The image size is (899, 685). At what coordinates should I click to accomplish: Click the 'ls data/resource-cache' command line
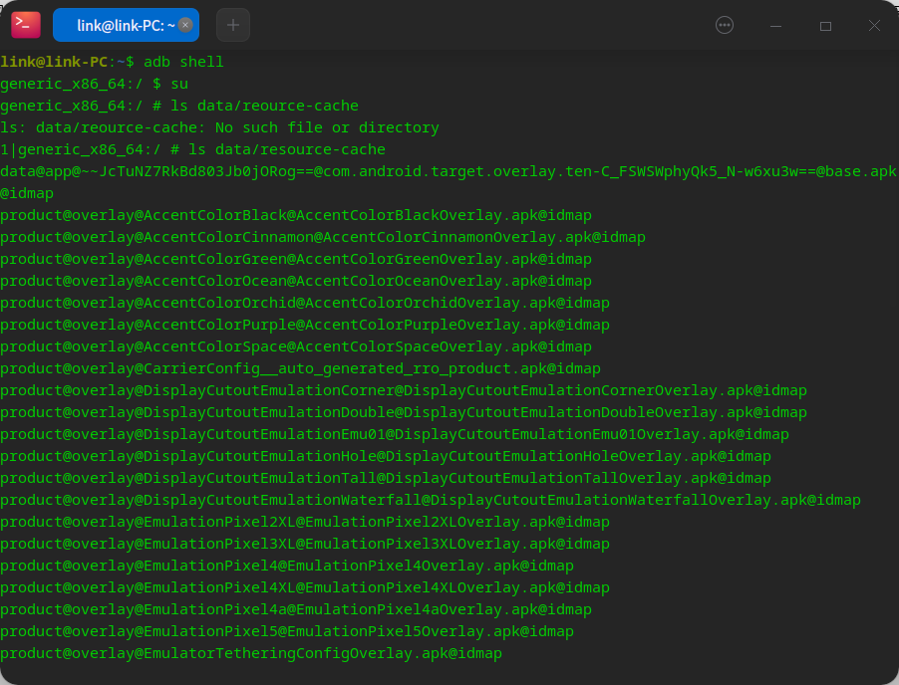tap(192, 149)
